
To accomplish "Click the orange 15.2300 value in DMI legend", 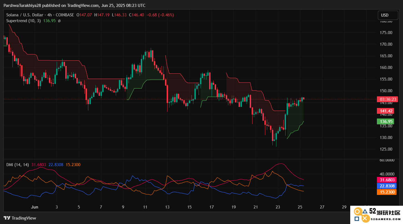I will click(73, 165).
